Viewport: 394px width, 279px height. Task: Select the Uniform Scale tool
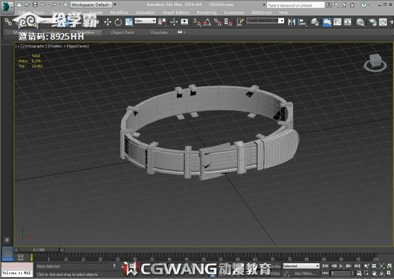[129, 22]
